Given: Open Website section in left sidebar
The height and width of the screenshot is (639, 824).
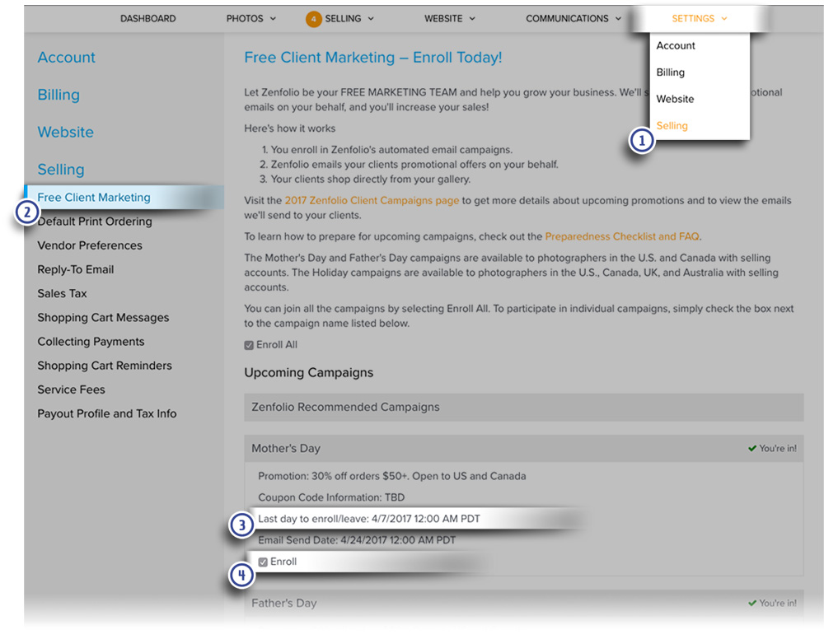Looking at the screenshot, I should click(65, 132).
